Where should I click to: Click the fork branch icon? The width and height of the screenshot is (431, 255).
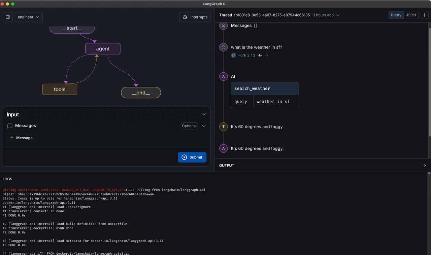point(233,55)
